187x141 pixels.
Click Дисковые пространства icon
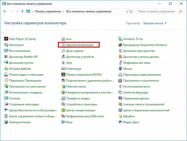coord(120,51)
